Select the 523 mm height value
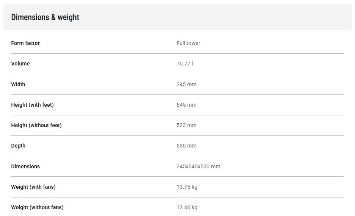This screenshot has width=355, height=216. [186, 125]
